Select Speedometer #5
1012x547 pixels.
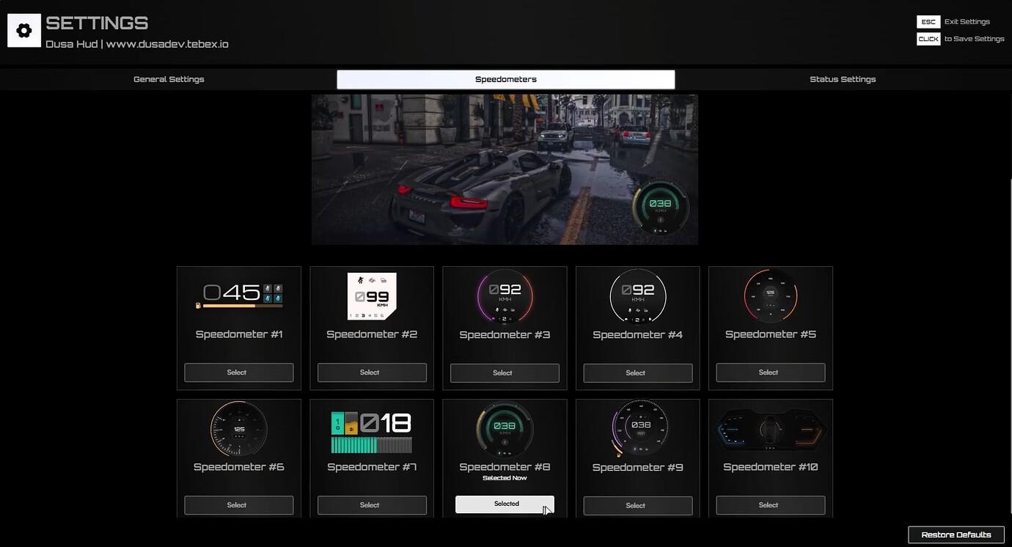click(769, 372)
